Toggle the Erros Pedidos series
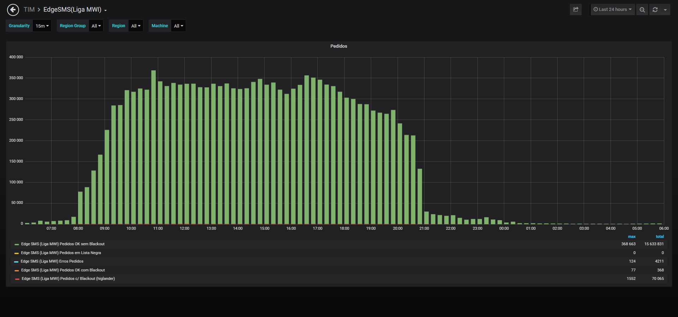 52,262
